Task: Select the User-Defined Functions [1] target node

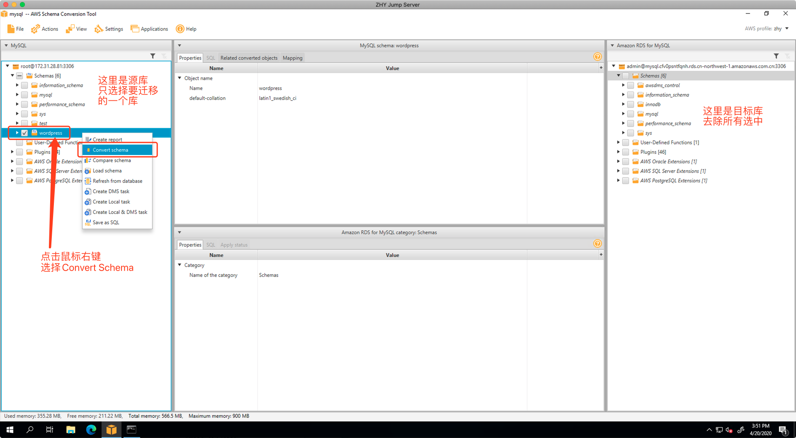Action: 669,143
